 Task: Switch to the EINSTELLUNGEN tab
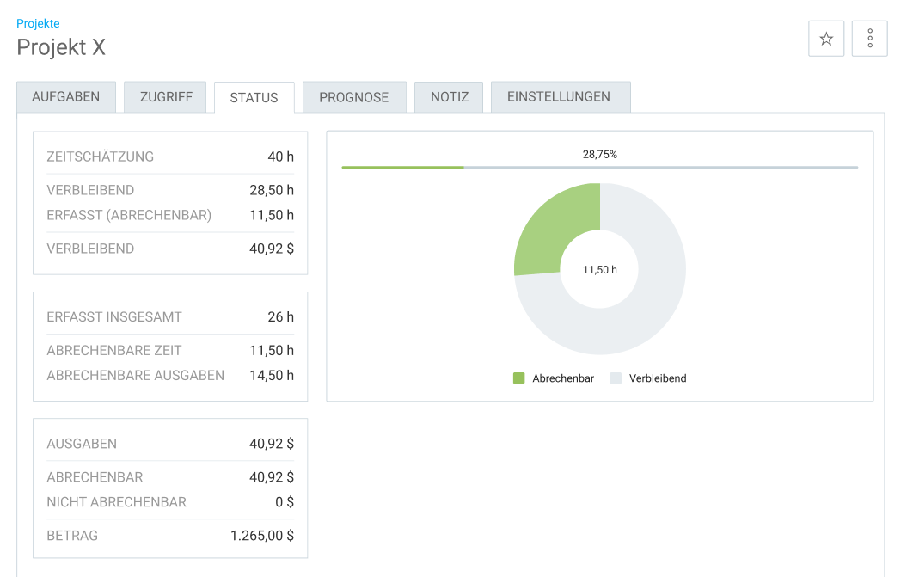[559, 96]
